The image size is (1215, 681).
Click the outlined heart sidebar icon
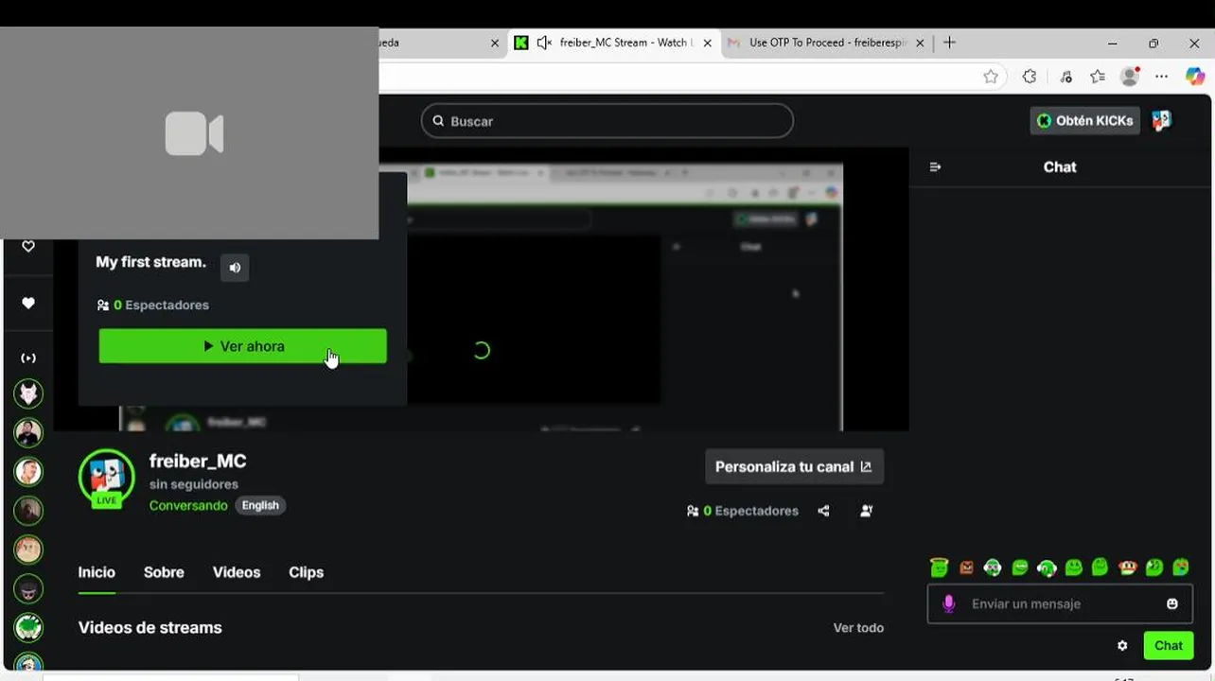click(x=28, y=247)
